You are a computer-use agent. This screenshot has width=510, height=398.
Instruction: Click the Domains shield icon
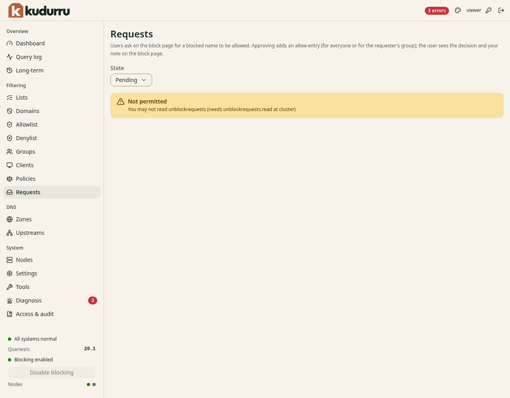coord(10,111)
